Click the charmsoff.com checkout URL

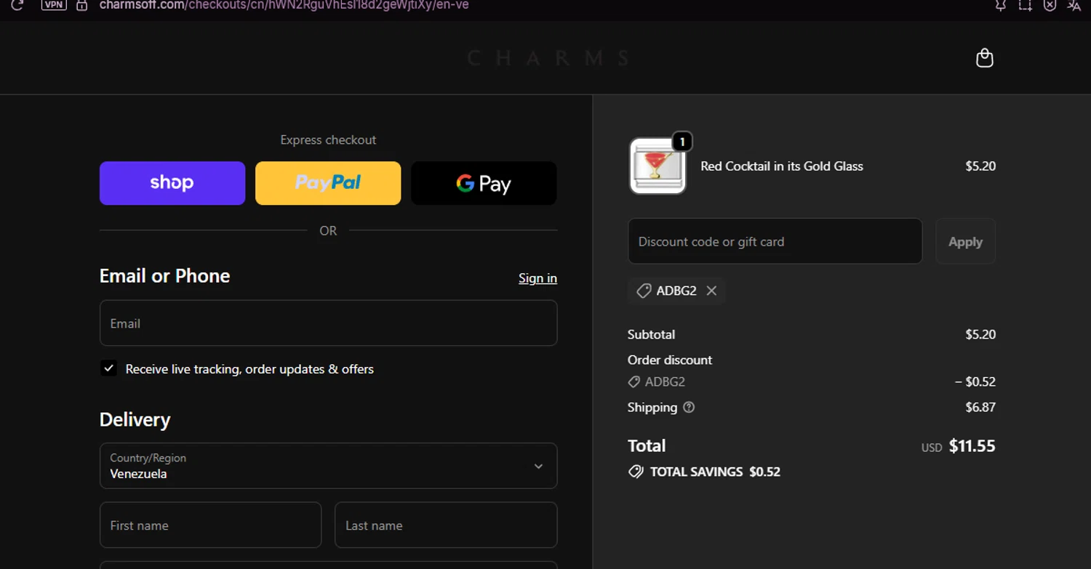284,5
